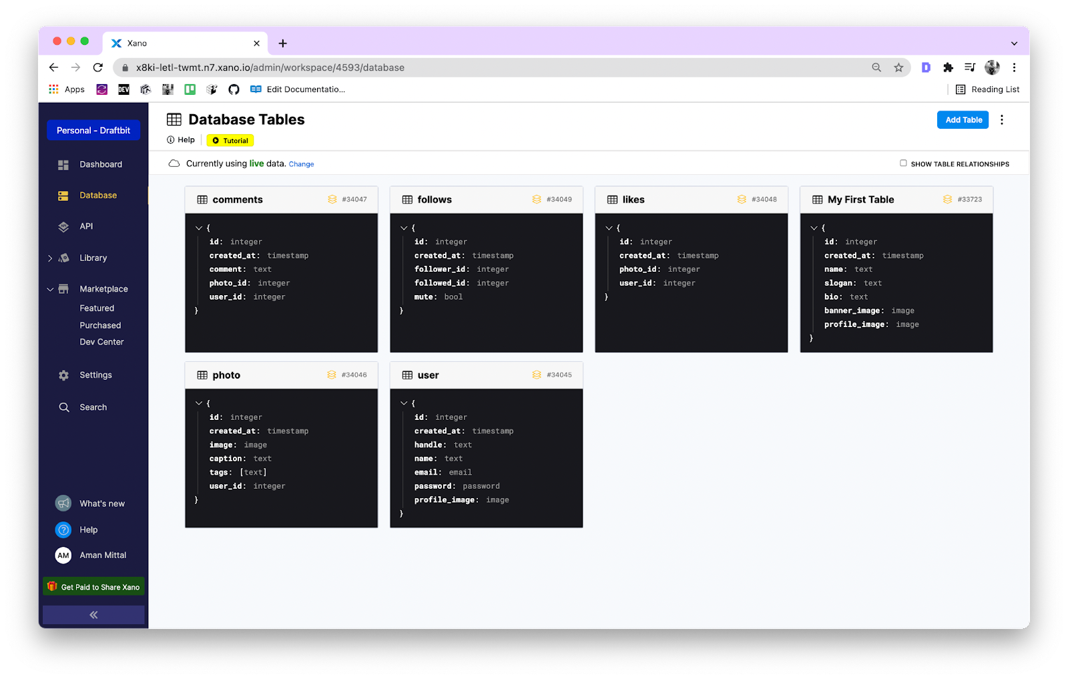
Task: Click the Search icon in the sidebar
Action: coord(63,407)
